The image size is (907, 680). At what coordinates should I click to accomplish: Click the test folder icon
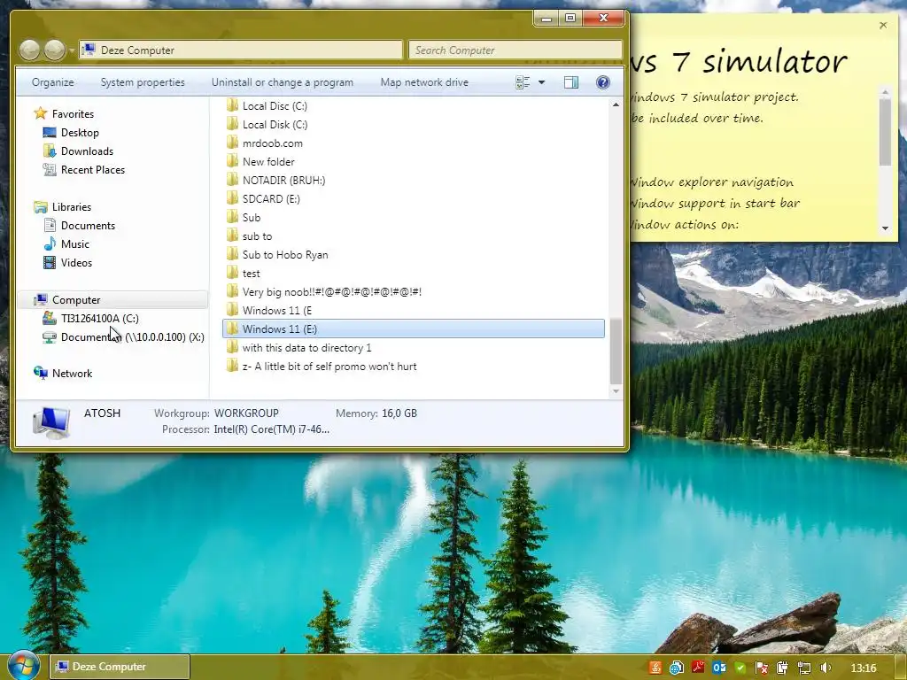point(233,273)
